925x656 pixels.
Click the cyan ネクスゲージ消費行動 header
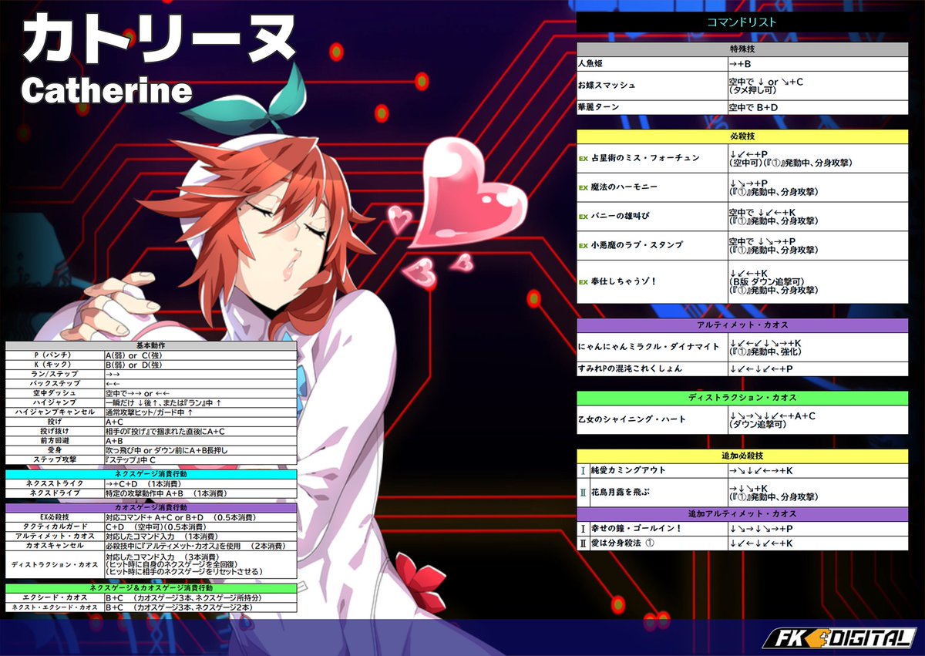tap(151, 473)
